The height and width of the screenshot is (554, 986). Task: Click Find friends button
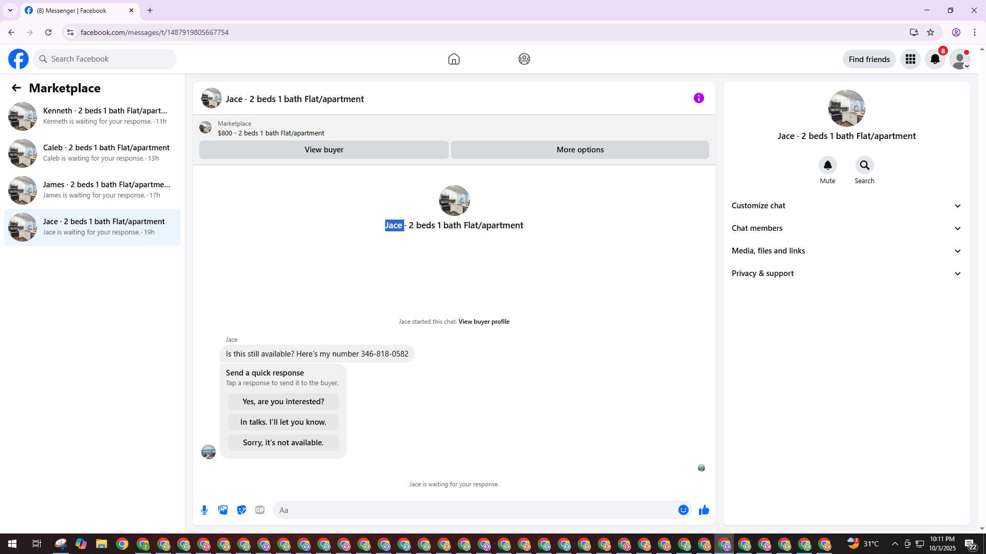click(869, 59)
